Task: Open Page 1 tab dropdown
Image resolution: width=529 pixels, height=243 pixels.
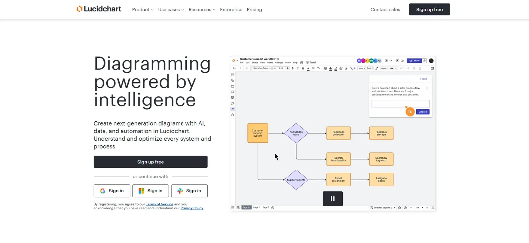Action: coord(246,208)
